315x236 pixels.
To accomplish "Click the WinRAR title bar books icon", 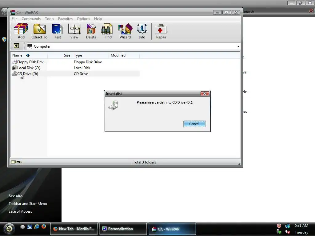I will [13, 12].
